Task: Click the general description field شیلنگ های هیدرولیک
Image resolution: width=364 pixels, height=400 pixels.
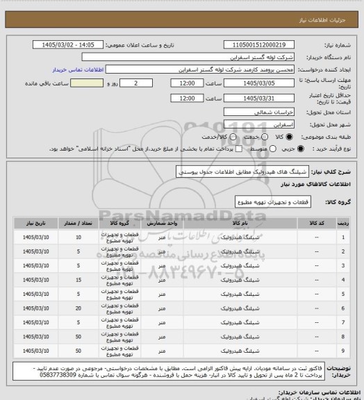Action: (x=242, y=172)
